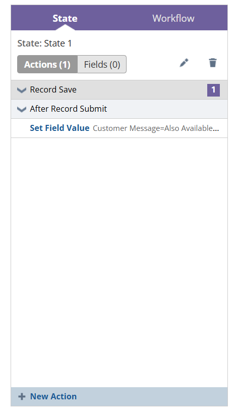Click the After Record Submit label
The height and width of the screenshot is (414, 239).
(69, 109)
